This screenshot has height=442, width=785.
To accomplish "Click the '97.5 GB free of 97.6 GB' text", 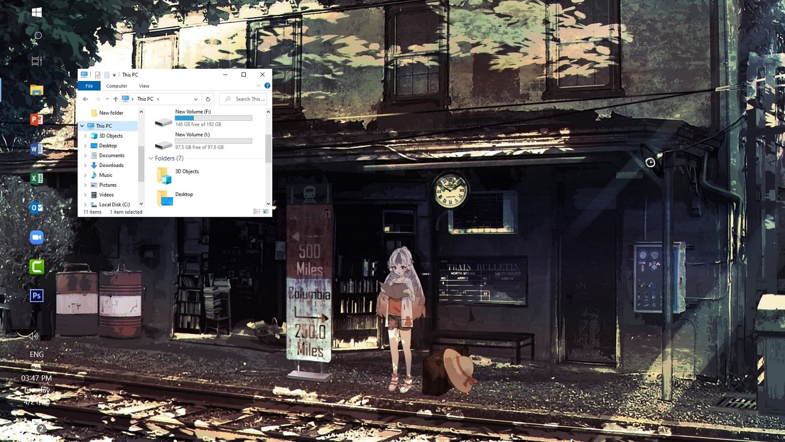I will pos(199,147).
